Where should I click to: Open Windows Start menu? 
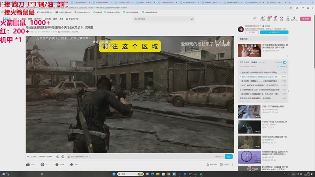pos(114,174)
